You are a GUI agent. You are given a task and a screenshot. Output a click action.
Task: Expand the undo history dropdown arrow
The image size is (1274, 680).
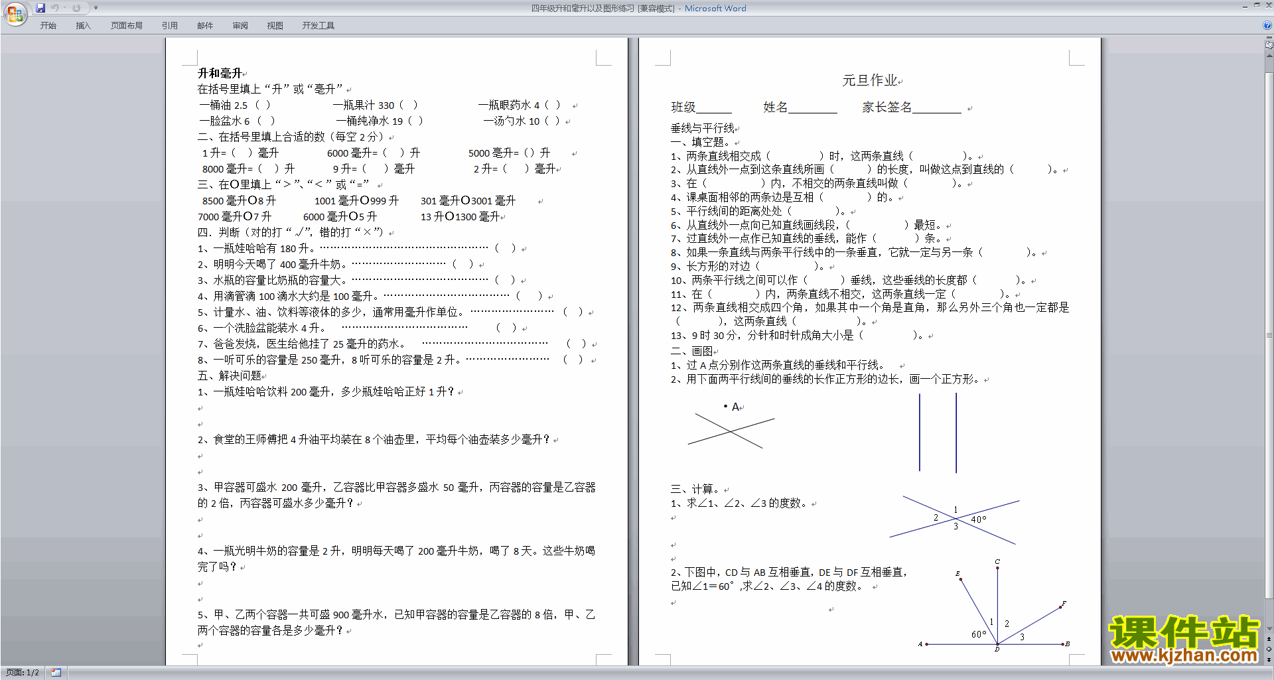coord(64,8)
